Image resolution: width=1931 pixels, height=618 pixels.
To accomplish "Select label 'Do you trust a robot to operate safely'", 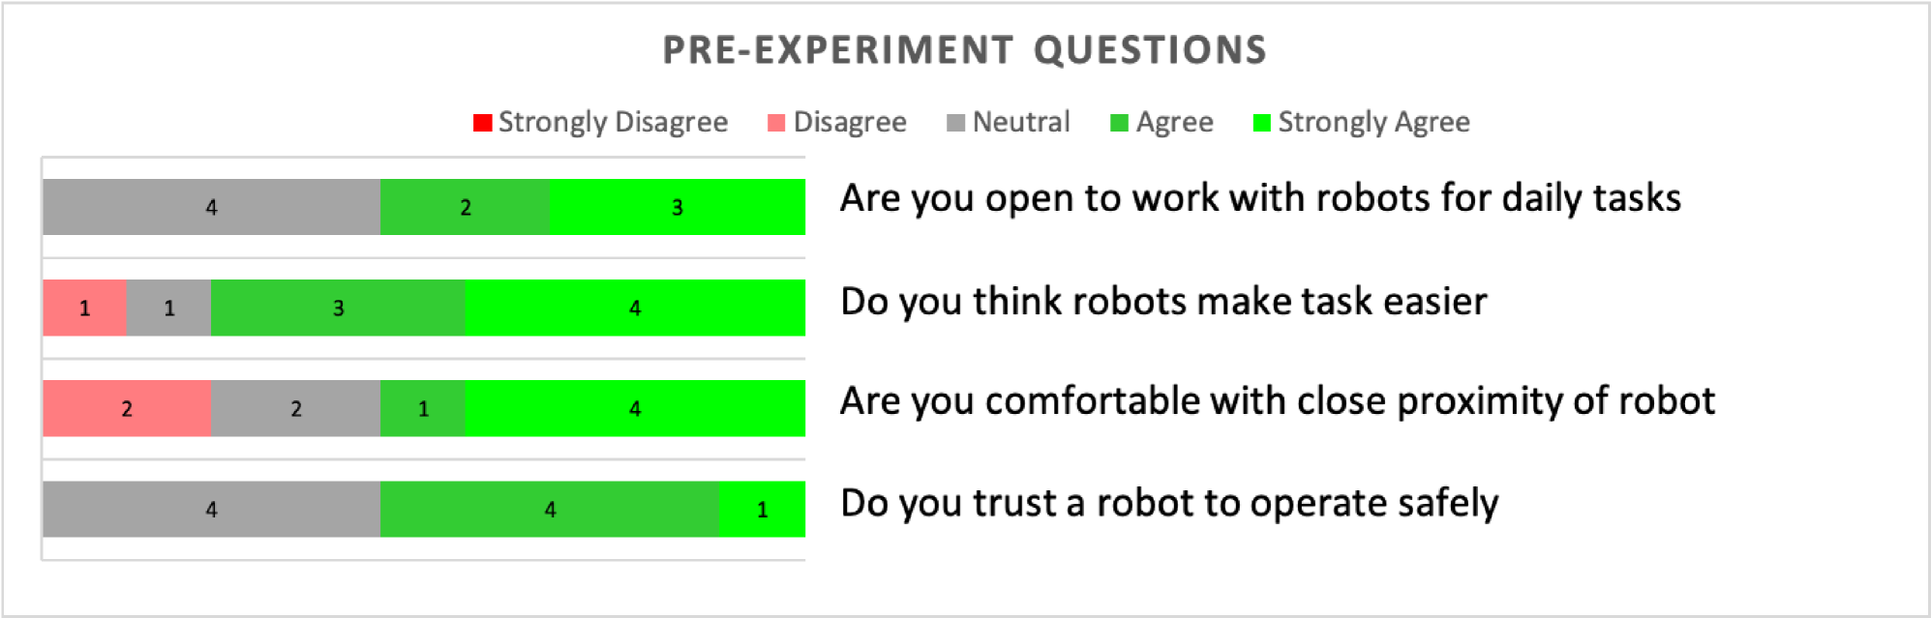I will 1169,504.
